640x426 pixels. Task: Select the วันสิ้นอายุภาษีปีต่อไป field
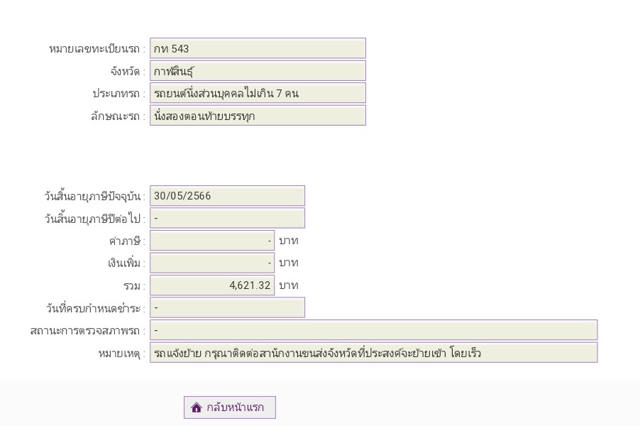coord(227,218)
